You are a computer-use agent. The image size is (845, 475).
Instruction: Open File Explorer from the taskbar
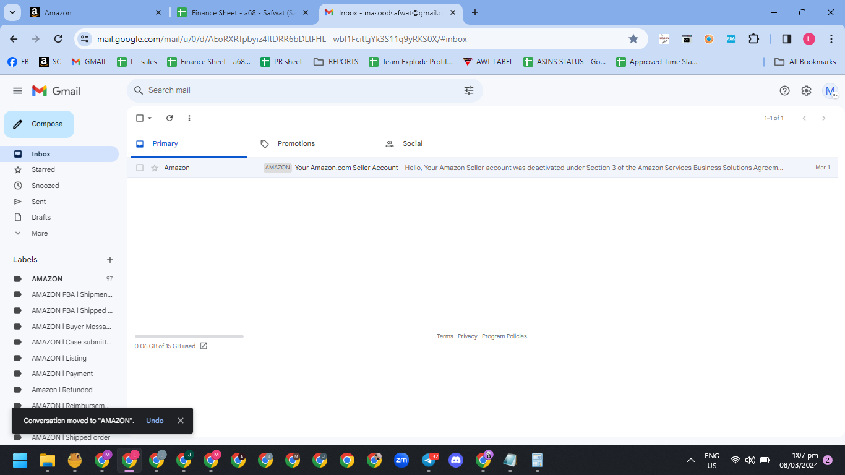pyautogui.click(x=48, y=460)
